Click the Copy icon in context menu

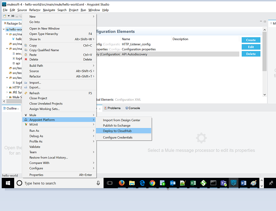[x=26, y=45]
